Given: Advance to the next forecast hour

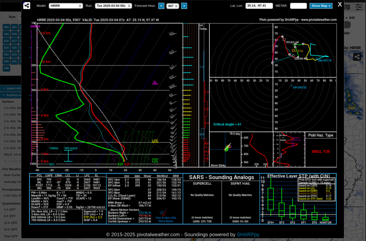Looking at the screenshot, I should 184,6.
